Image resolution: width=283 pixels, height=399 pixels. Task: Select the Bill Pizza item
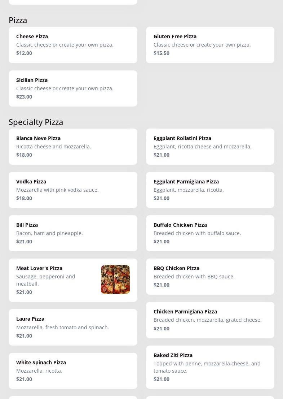point(73,233)
